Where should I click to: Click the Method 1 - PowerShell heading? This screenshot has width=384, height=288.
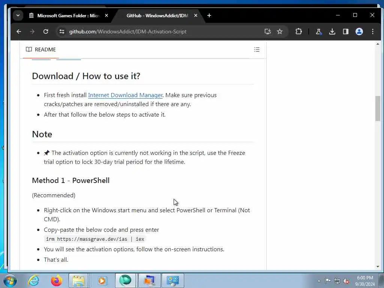71,180
